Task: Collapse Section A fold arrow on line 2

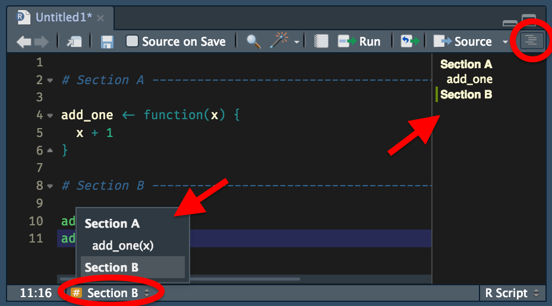Action: pyautogui.click(x=50, y=81)
